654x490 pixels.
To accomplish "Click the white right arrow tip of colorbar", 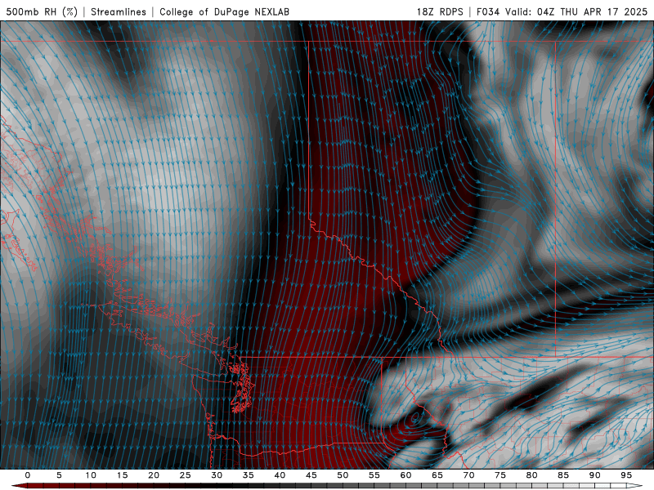I will (634, 486).
